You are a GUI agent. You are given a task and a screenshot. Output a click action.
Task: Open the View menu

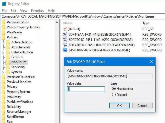click(x=24, y=11)
